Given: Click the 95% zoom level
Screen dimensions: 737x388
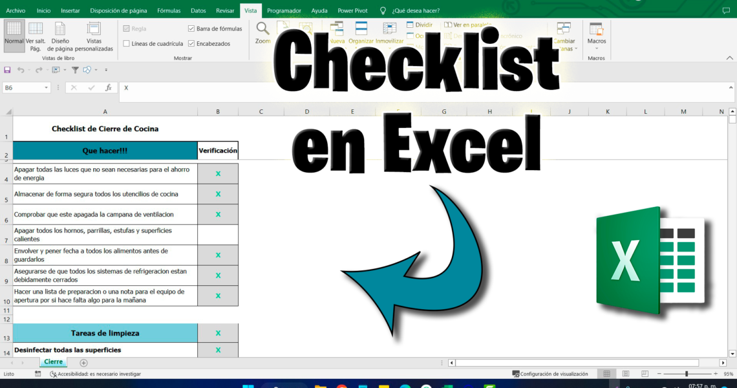Looking at the screenshot, I should (x=729, y=374).
